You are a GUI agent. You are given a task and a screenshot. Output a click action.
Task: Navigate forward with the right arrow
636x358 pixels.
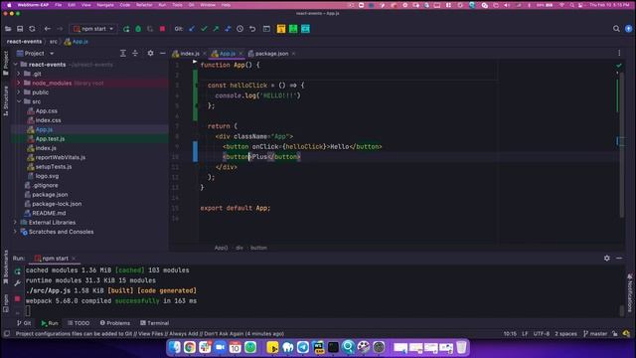60,29
